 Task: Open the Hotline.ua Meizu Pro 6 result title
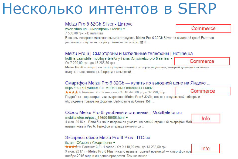pos(129,53)
